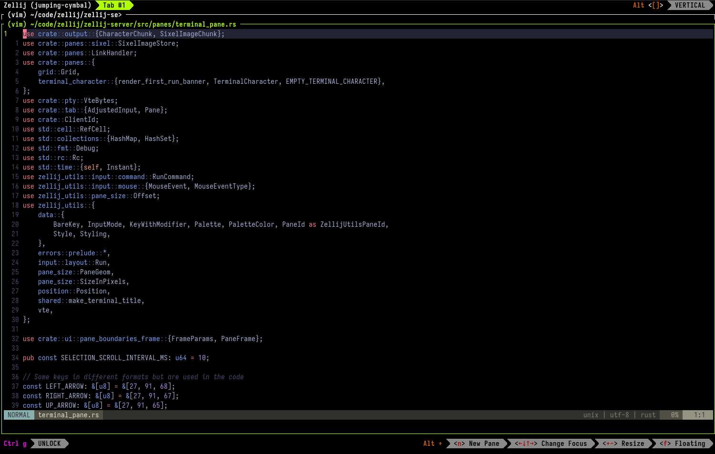
Task: Click "Offset" in the pane_size import
Action: coord(145,196)
